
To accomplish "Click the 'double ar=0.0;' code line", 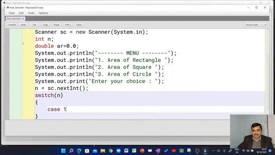I will (57, 46).
